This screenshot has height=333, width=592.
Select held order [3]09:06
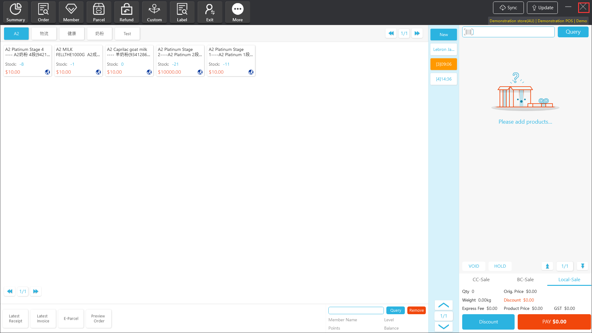(x=443, y=64)
